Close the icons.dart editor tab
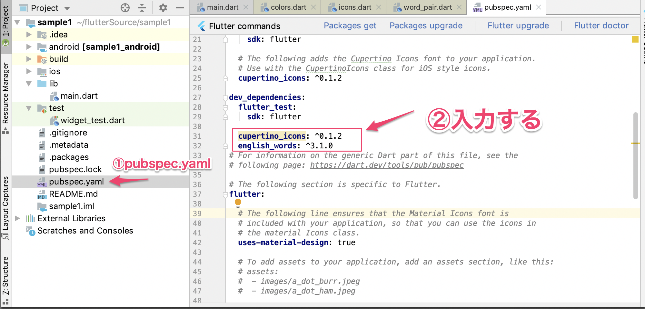Screen dimensions: 645x309 pos(379,7)
